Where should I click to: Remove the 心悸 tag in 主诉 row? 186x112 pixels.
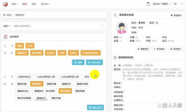point(30,46)
